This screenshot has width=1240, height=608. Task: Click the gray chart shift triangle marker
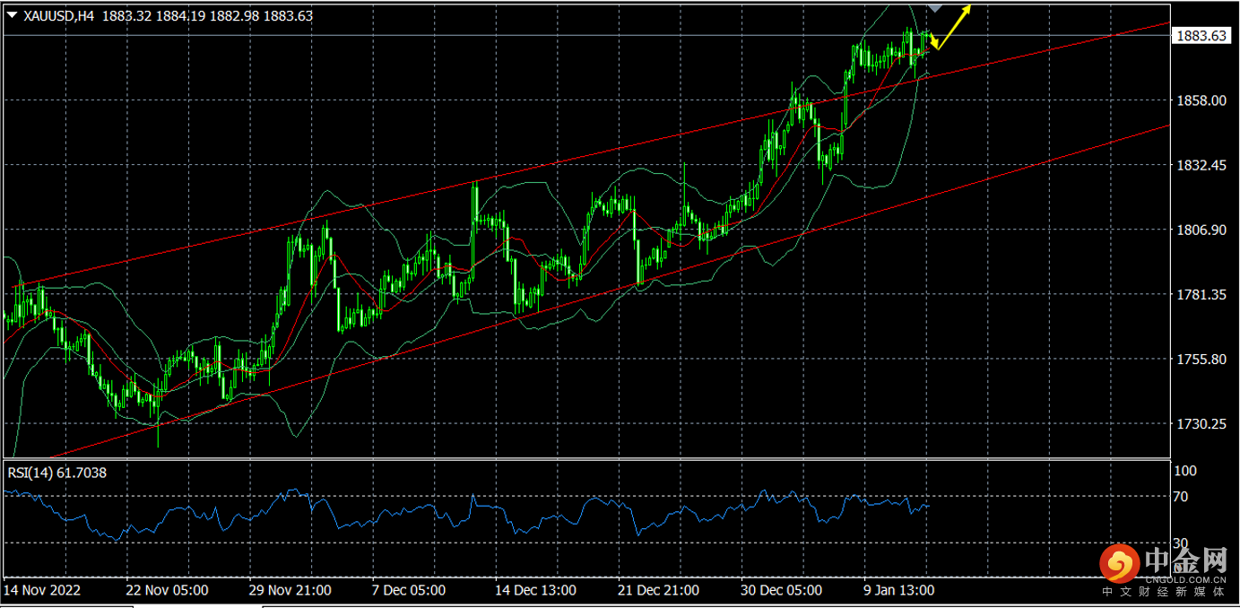pyautogui.click(x=934, y=8)
